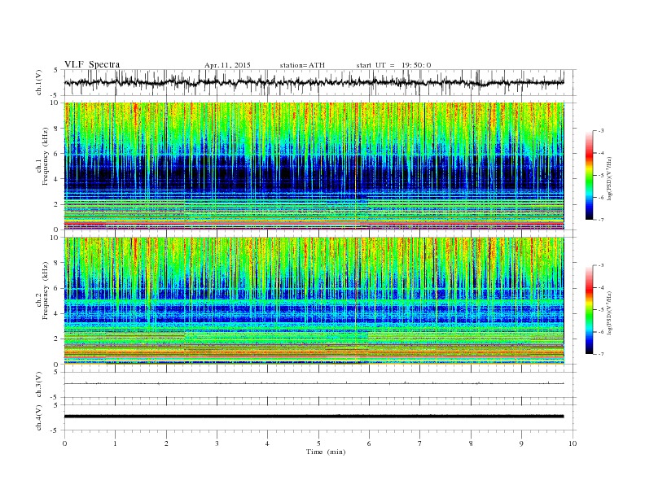645x498 pixels.
Task: Click bottom time axis tick label "8"
Action: [x=471, y=443]
